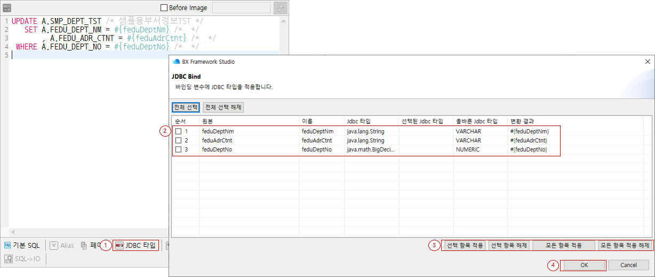Click the 기본 SQL toolbar button
This screenshot has width=655, height=277.
click(22, 245)
